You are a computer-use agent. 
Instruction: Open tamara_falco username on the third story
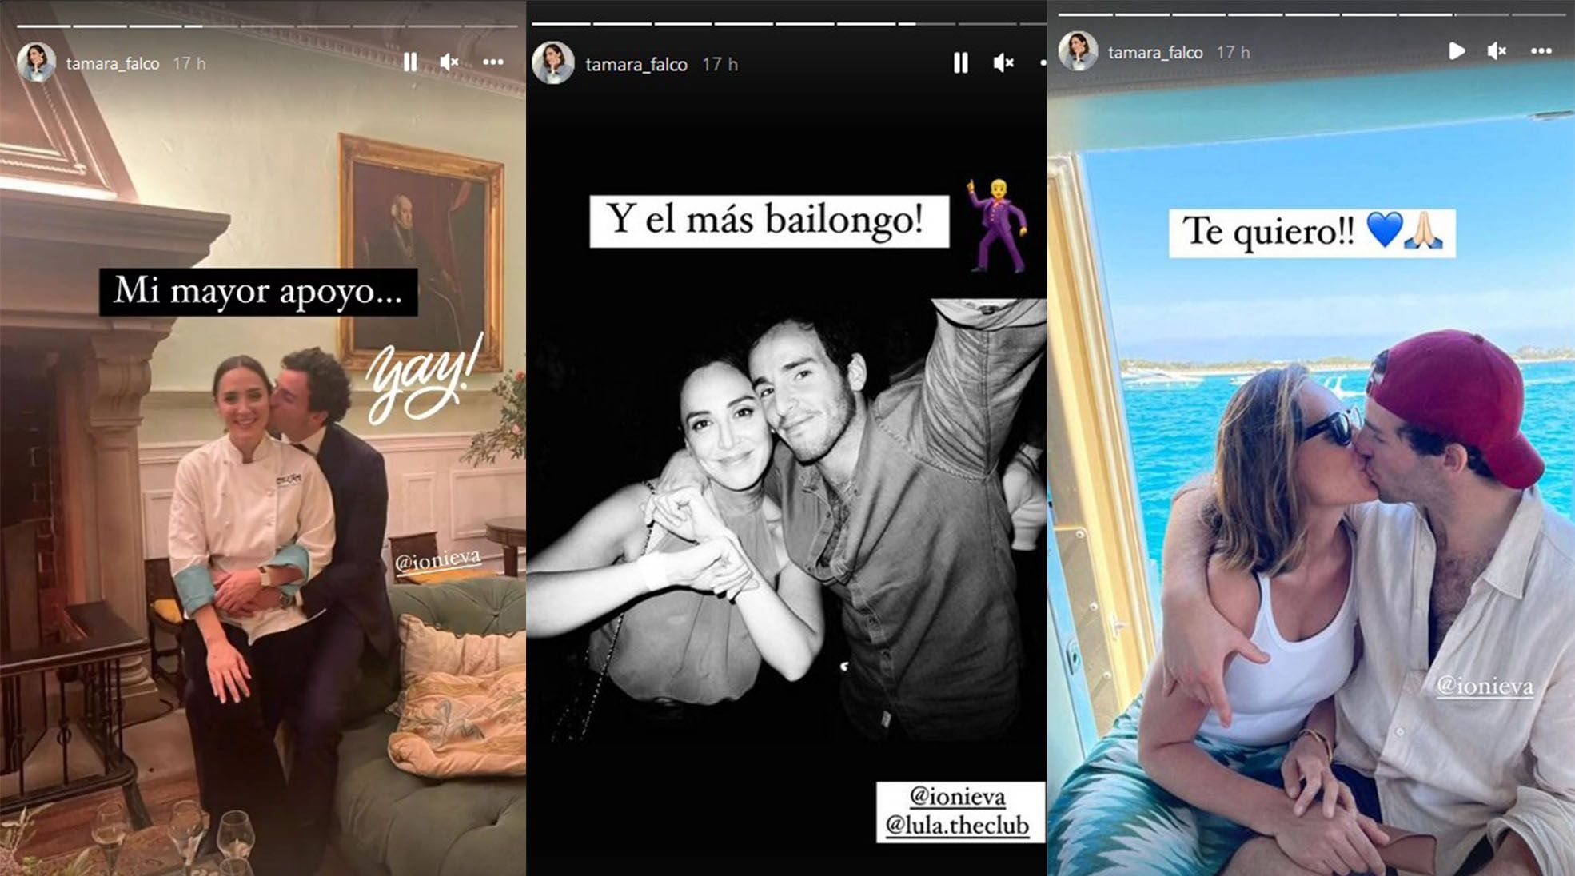[1155, 53]
